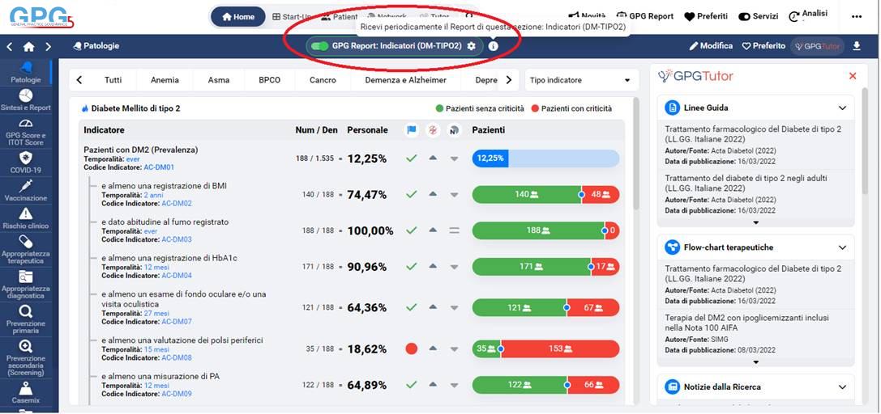Open Vaccinazione from the left sidebar
The height and width of the screenshot is (414, 881).
click(25, 190)
